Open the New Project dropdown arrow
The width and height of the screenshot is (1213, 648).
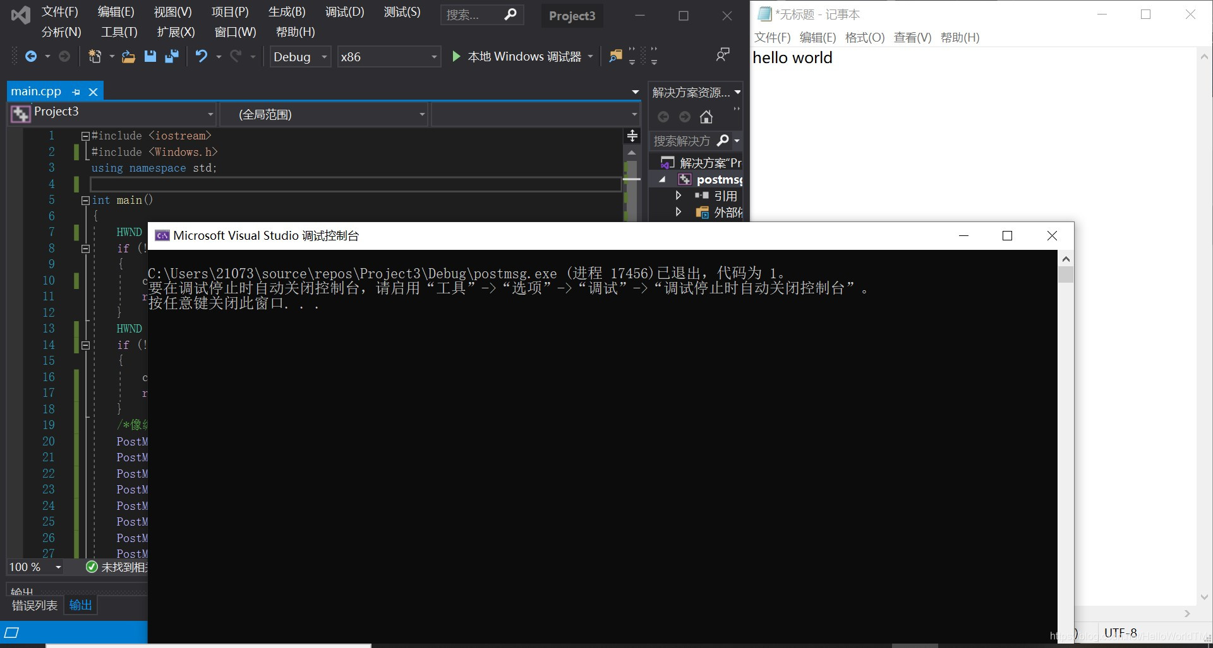coord(112,57)
